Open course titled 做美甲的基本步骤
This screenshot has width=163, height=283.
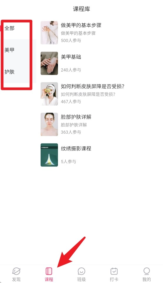[81, 25]
